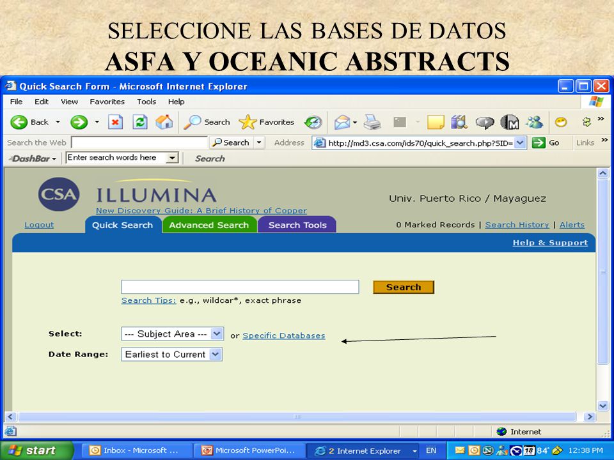
Task: Refresh the page with the Refresh icon
Action: (140, 122)
